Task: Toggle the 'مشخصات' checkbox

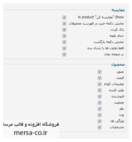Action: click(x=100, y=127)
